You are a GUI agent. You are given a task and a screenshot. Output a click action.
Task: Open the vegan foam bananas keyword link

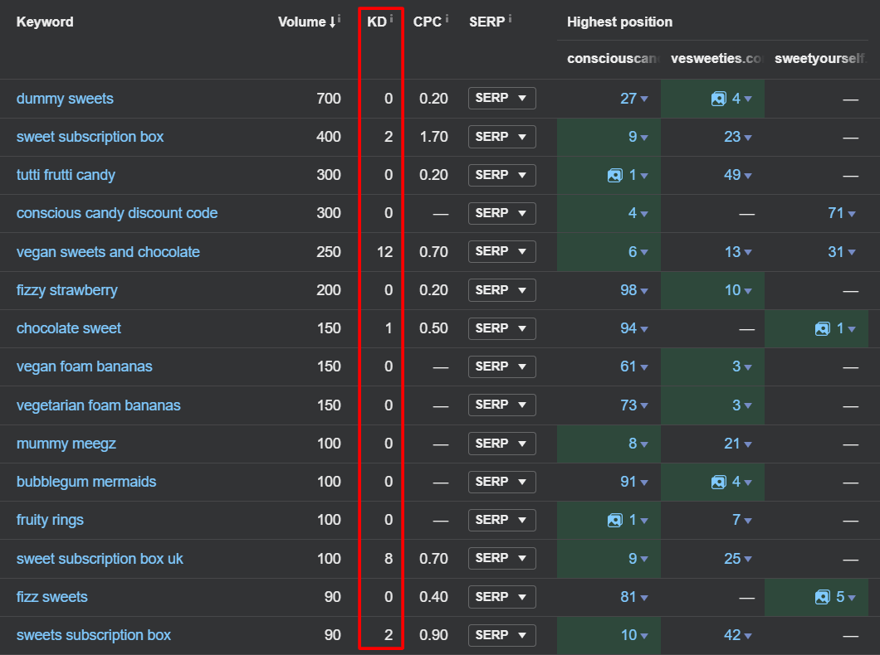84,366
